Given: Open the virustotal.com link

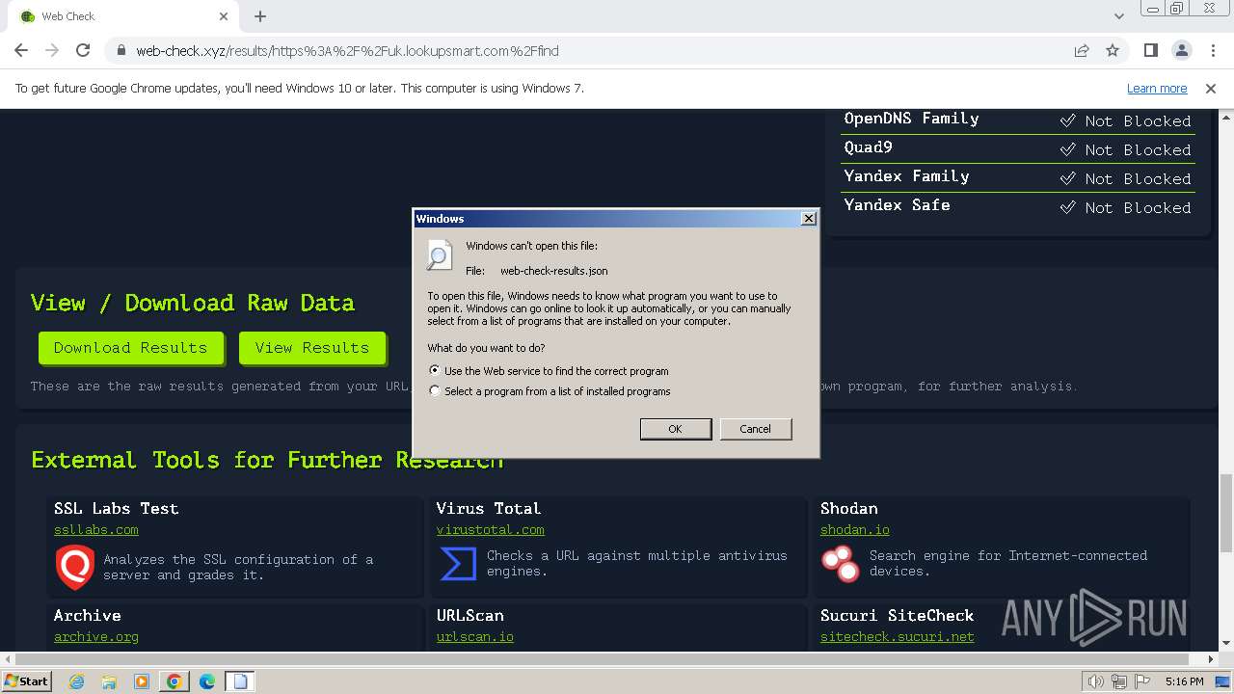Looking at the screenshot, I should tap(490, 530).
